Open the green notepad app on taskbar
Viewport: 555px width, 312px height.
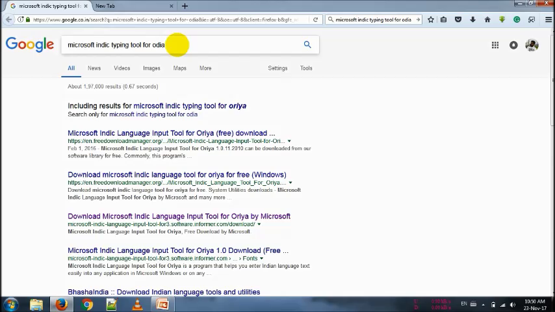click(x=112, y=305)
